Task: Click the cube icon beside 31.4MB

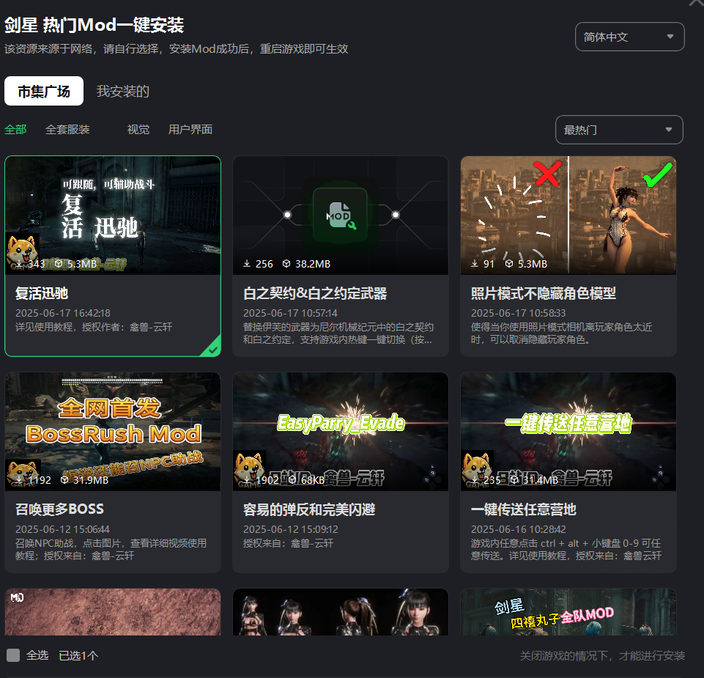Action: pos(514,480)
